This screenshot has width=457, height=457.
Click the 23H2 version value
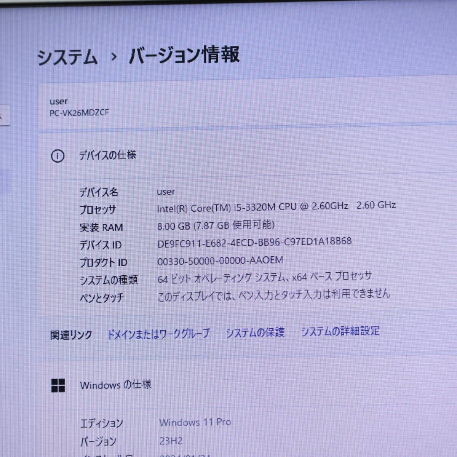click(171, 441)
